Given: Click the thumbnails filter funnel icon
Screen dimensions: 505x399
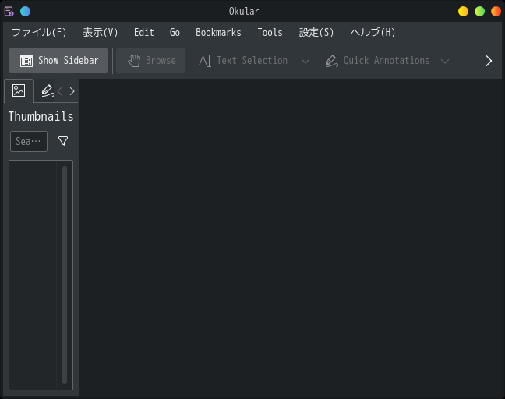Looking at the screenshot, I should 63,141.
